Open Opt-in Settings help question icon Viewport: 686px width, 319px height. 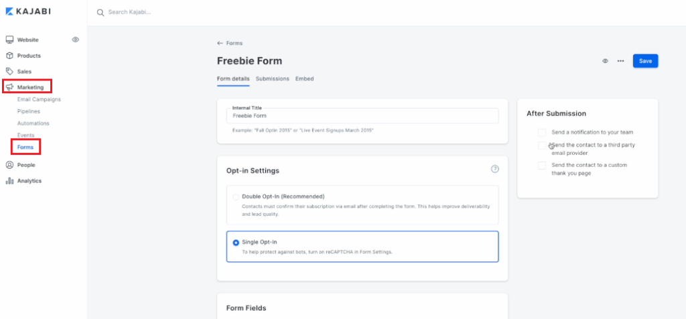point(495,169)
